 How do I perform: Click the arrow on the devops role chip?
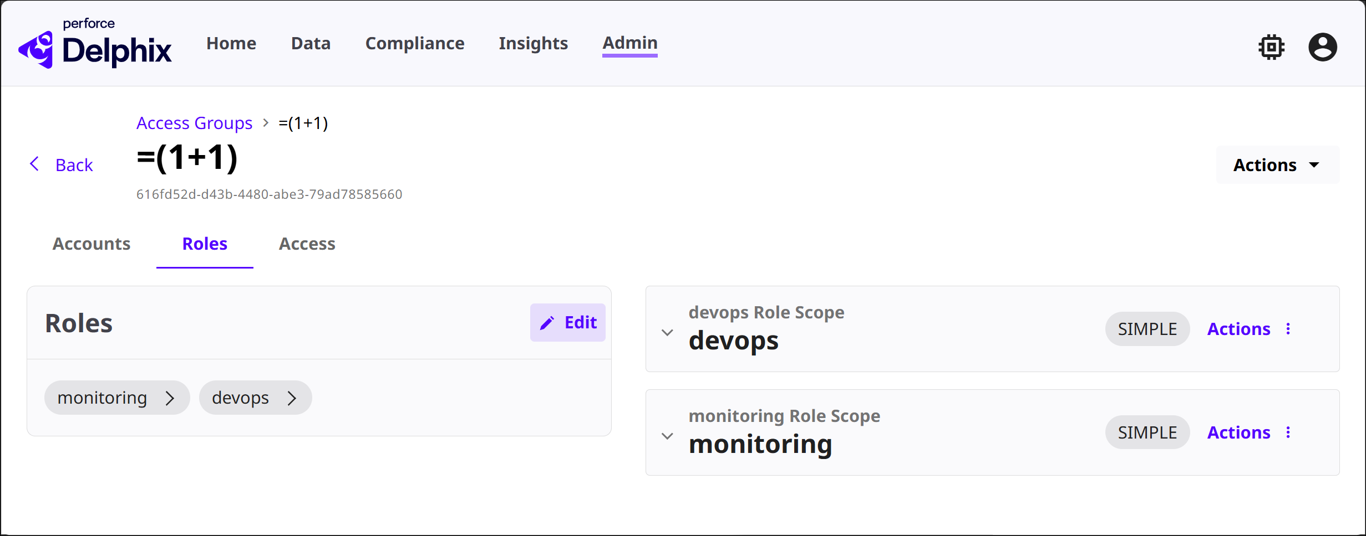pyautogui.click(x=292, y=398)
